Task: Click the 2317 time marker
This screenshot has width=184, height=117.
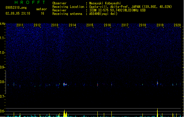Action: click(125, 25)
